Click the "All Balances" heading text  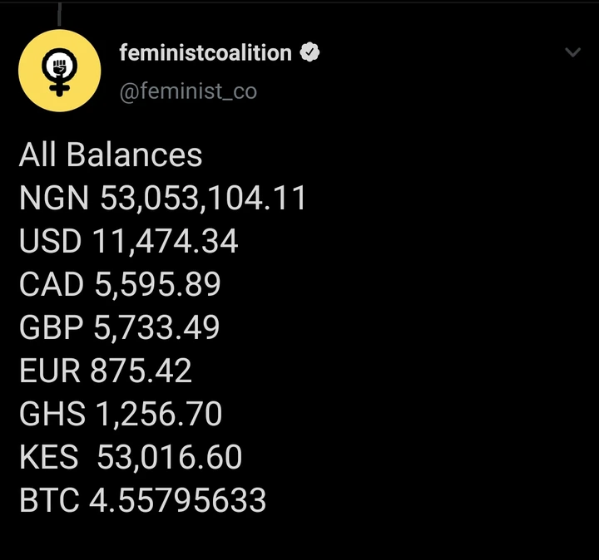click(x=111, y=155)
